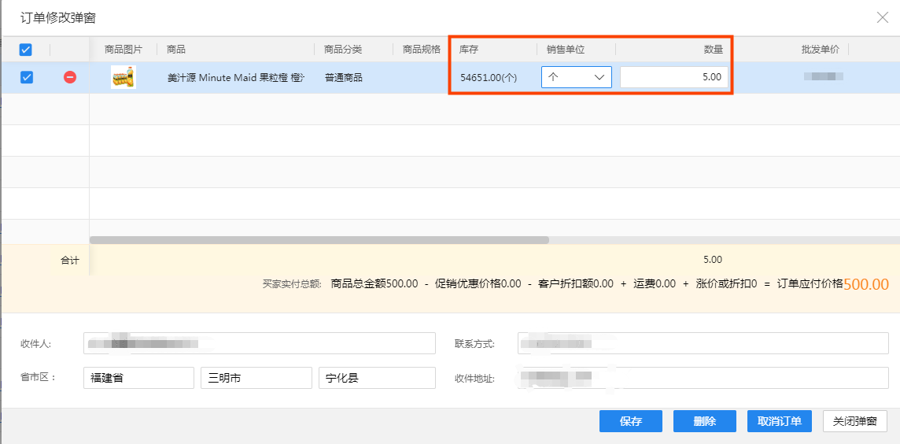Click the 删除 delete button

coord(704,421)
